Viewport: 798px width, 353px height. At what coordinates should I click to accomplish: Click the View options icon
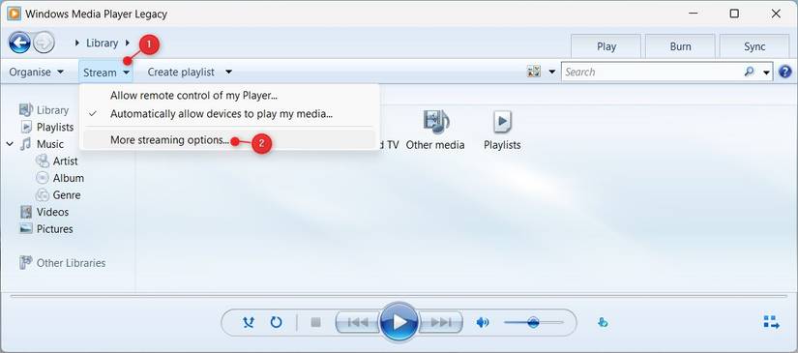[x=533, y=72]
